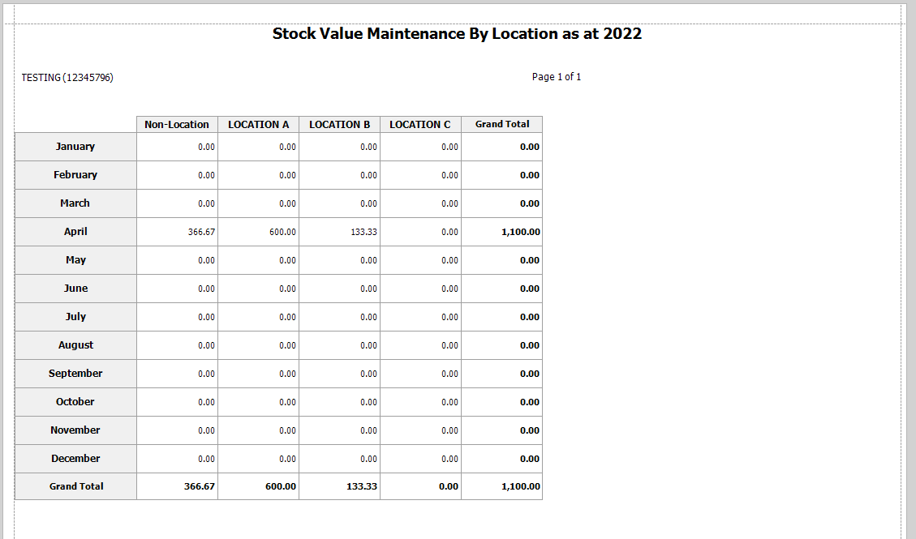Click the August row label
Viewport: 916px width, 539px height.
[x=75, y=345]
